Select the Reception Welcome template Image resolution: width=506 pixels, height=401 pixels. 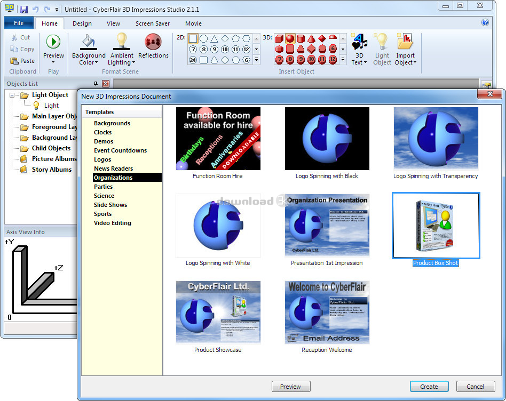pyautogui.click(x=327, y=317)
